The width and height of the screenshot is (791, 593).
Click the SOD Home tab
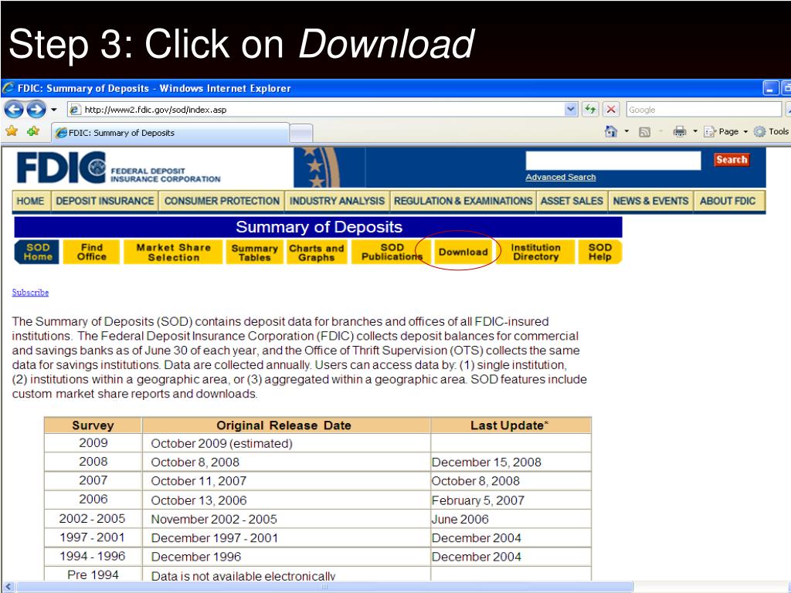[37, 252]
